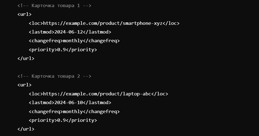The image size is (259, 136).
Task: Click the "Карточка товара 1" comment line
Action: pos(54,5)
